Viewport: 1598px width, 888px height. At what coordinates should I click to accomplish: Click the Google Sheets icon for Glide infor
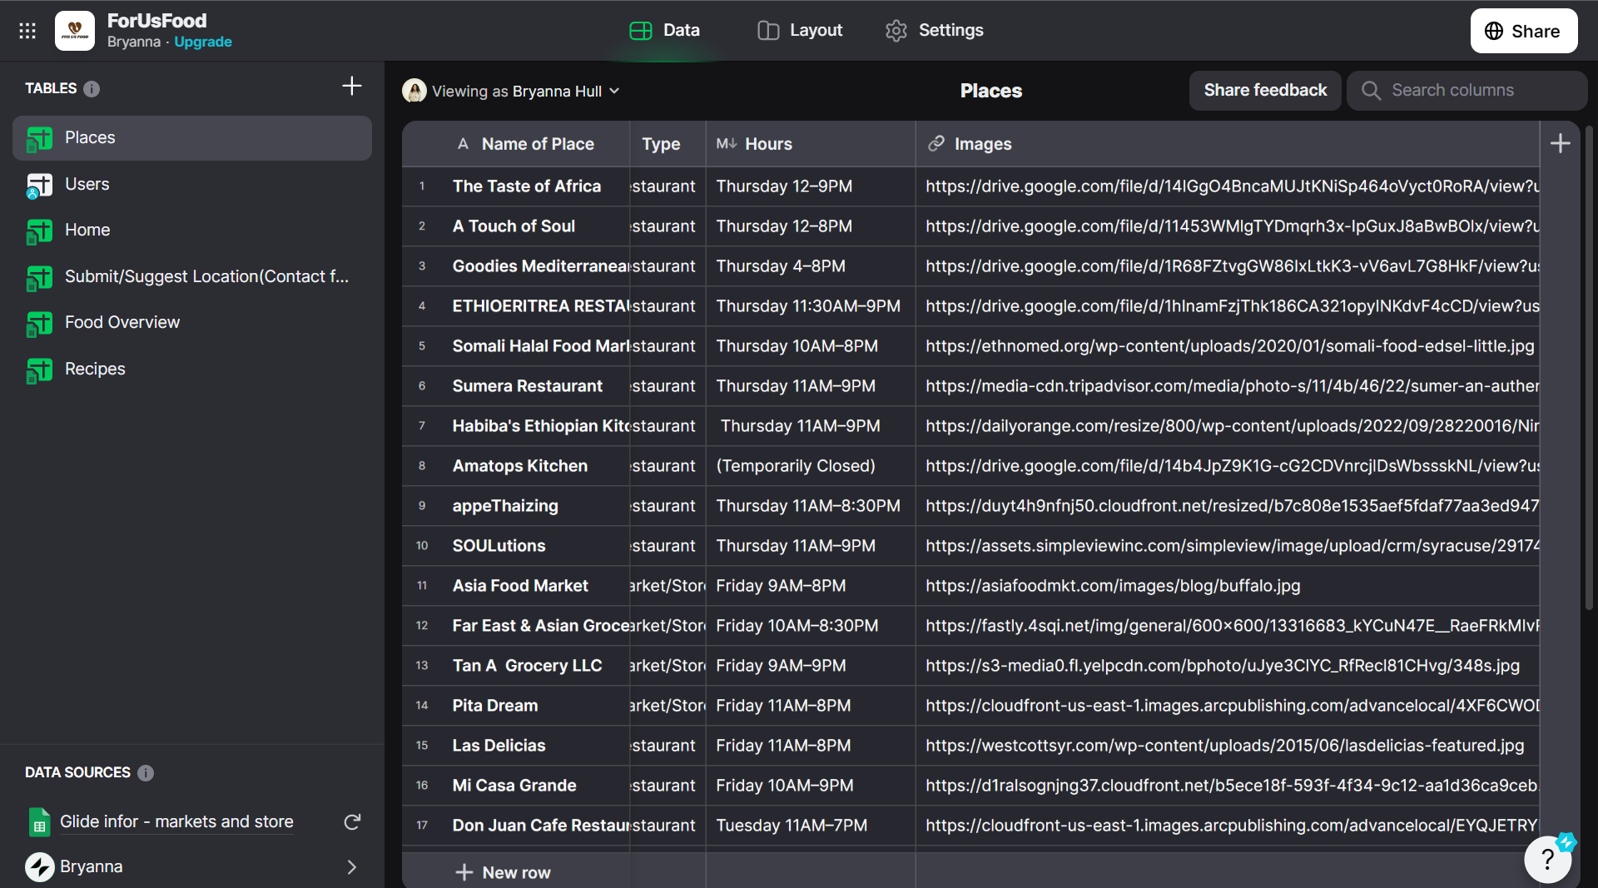(x=39, y=822)
